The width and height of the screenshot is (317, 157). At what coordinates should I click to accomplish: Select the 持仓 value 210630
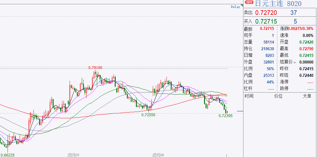[x=268, y=49]
